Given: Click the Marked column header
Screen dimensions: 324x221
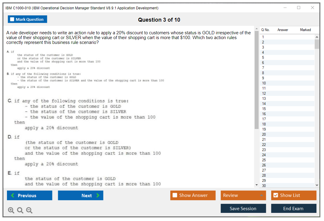Looking at the screenshot, I should 305,30.
